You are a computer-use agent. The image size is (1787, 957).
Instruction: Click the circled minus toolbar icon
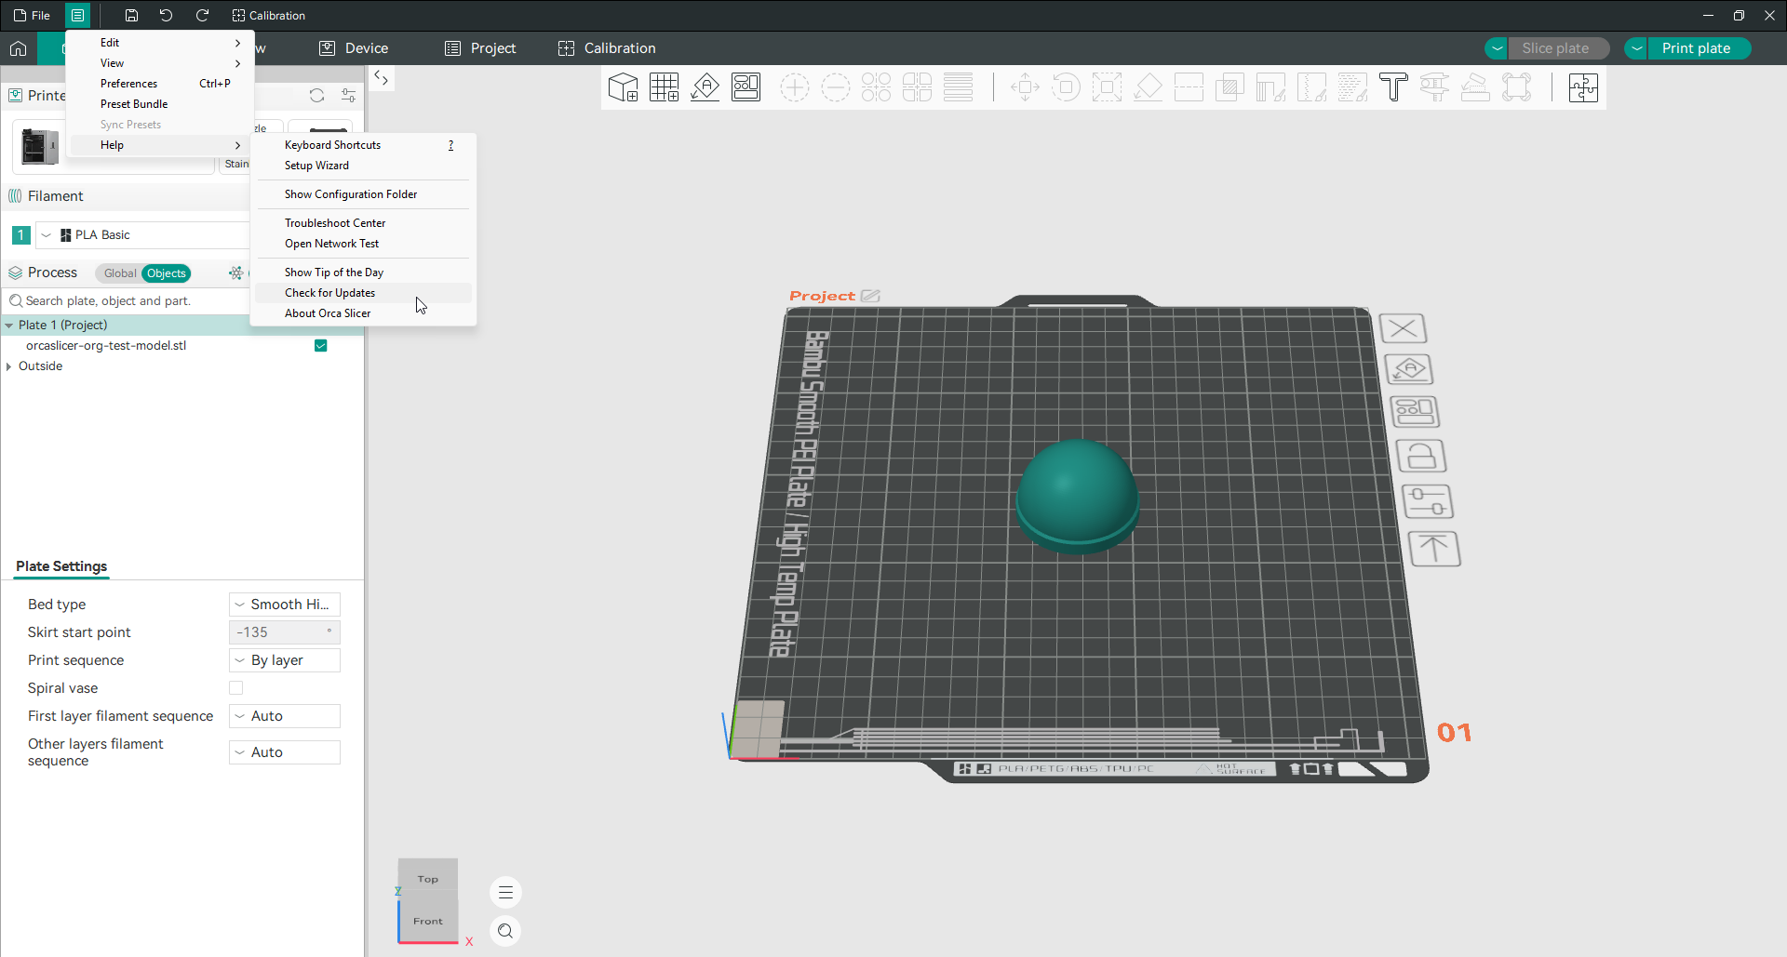(835, 87)
